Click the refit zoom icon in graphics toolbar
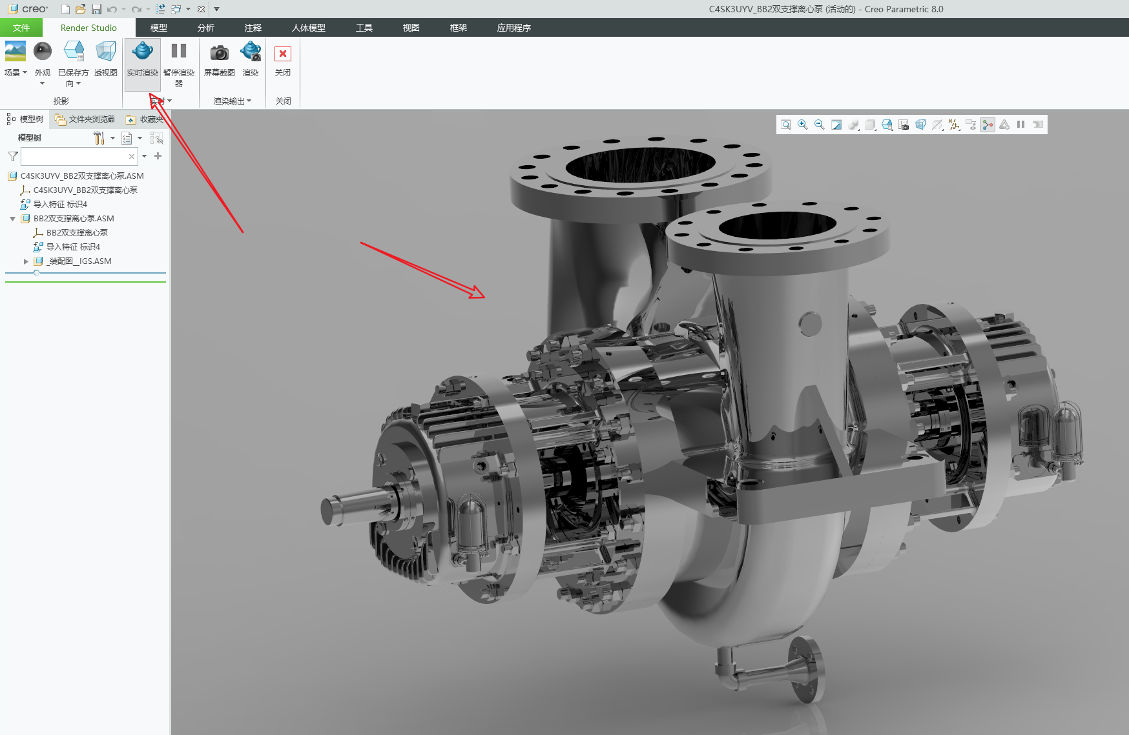Screen dimensions: 1129x735 (786, 125)
